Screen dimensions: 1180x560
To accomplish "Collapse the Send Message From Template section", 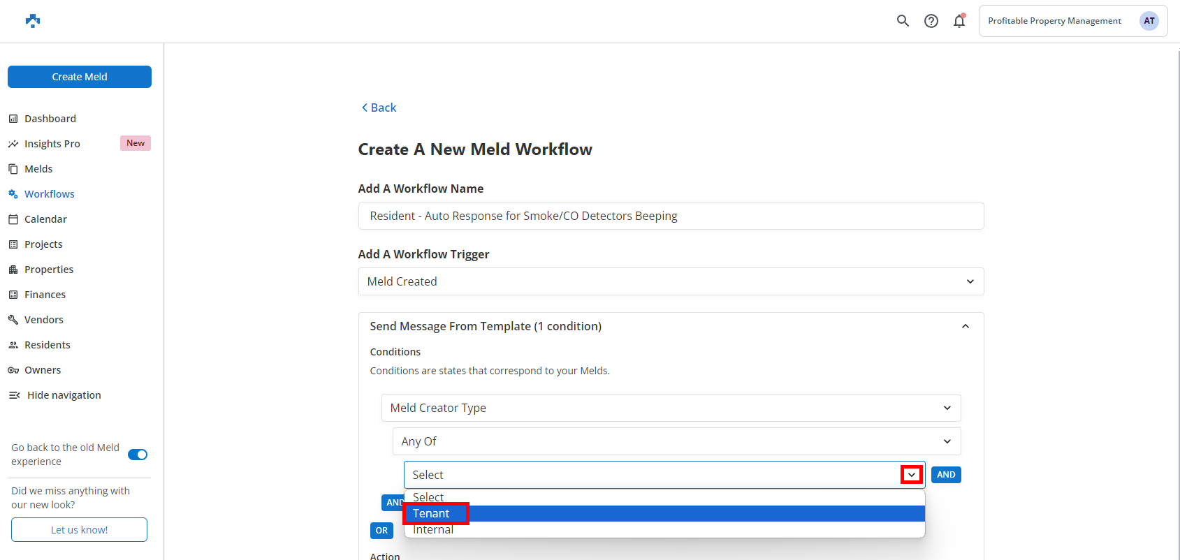I will click(965, 326).
